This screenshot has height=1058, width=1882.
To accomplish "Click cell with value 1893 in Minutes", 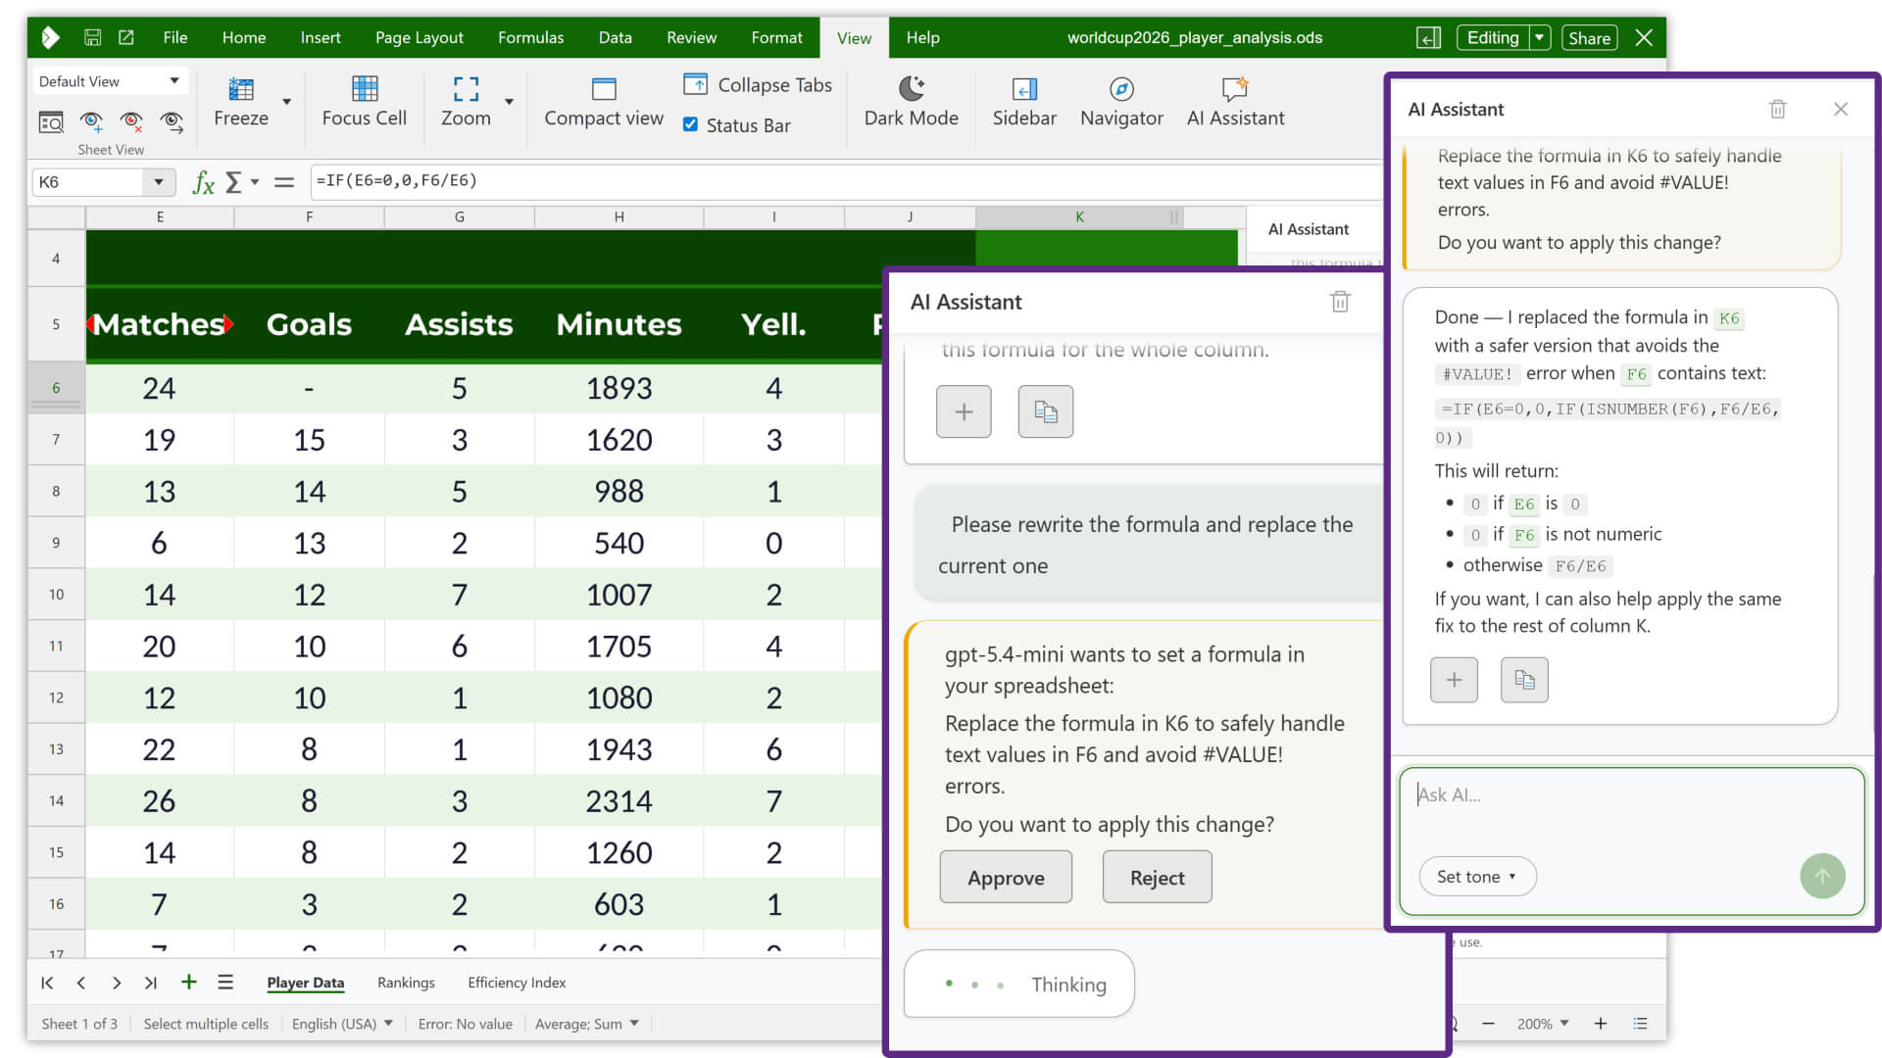I will click(619, 389).
